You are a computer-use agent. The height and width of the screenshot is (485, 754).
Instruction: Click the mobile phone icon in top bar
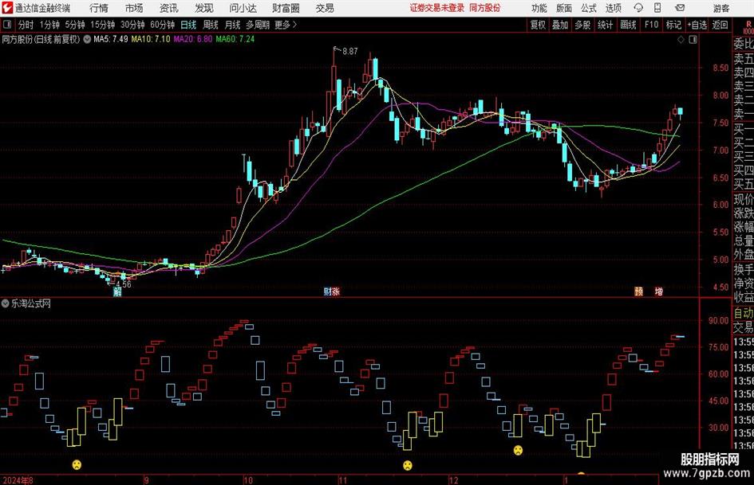[x=657, y=8]
